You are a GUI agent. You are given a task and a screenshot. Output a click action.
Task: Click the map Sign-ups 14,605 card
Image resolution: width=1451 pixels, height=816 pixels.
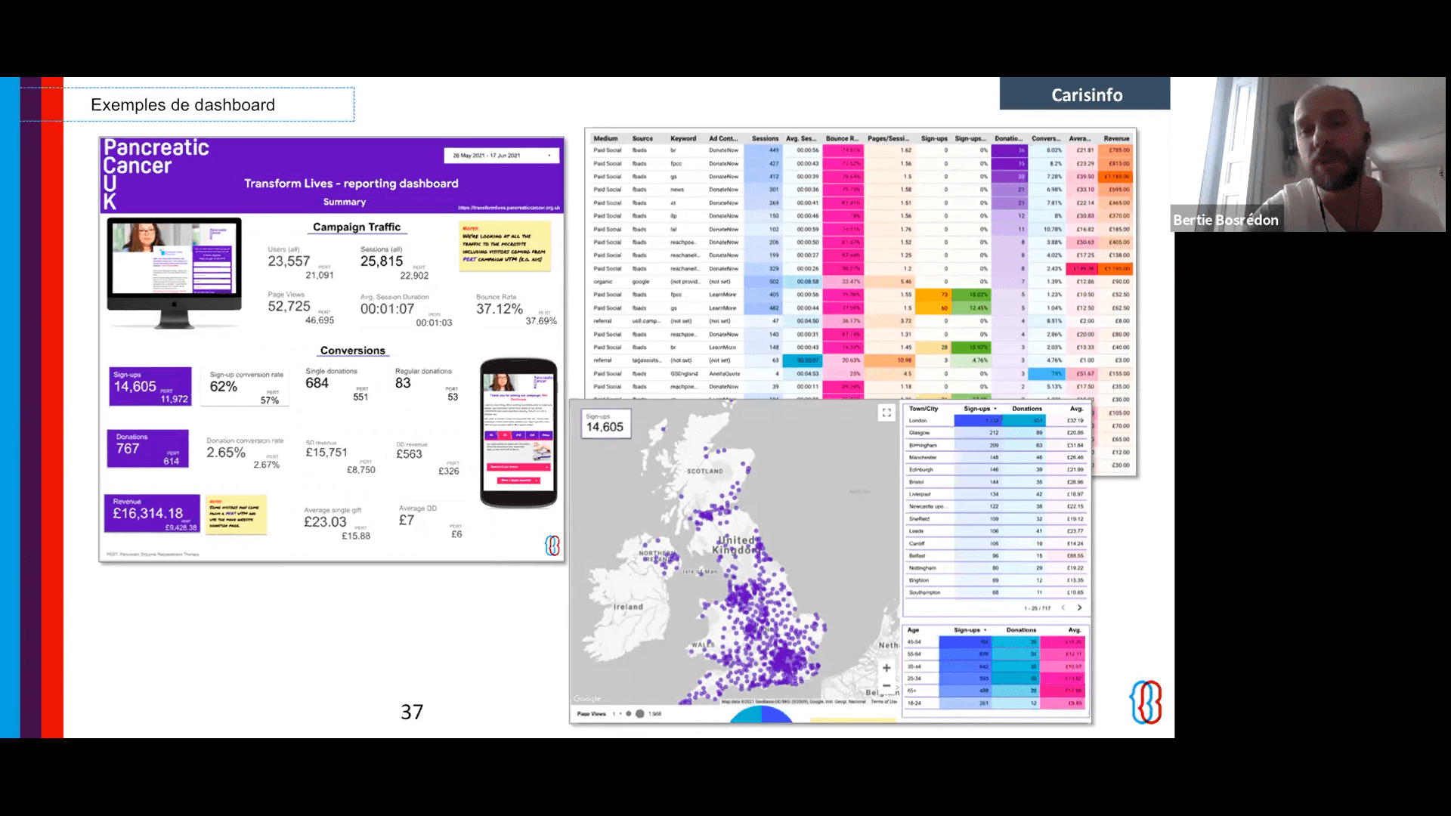605,423
